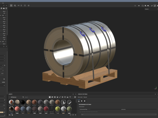Select smiley sticker smart material thumbnail

click(x=69, y=102)
